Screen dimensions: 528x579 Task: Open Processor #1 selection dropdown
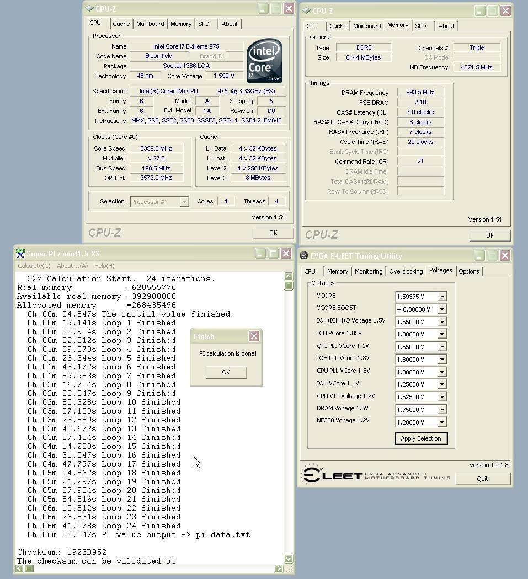click(x=184, y=202)
